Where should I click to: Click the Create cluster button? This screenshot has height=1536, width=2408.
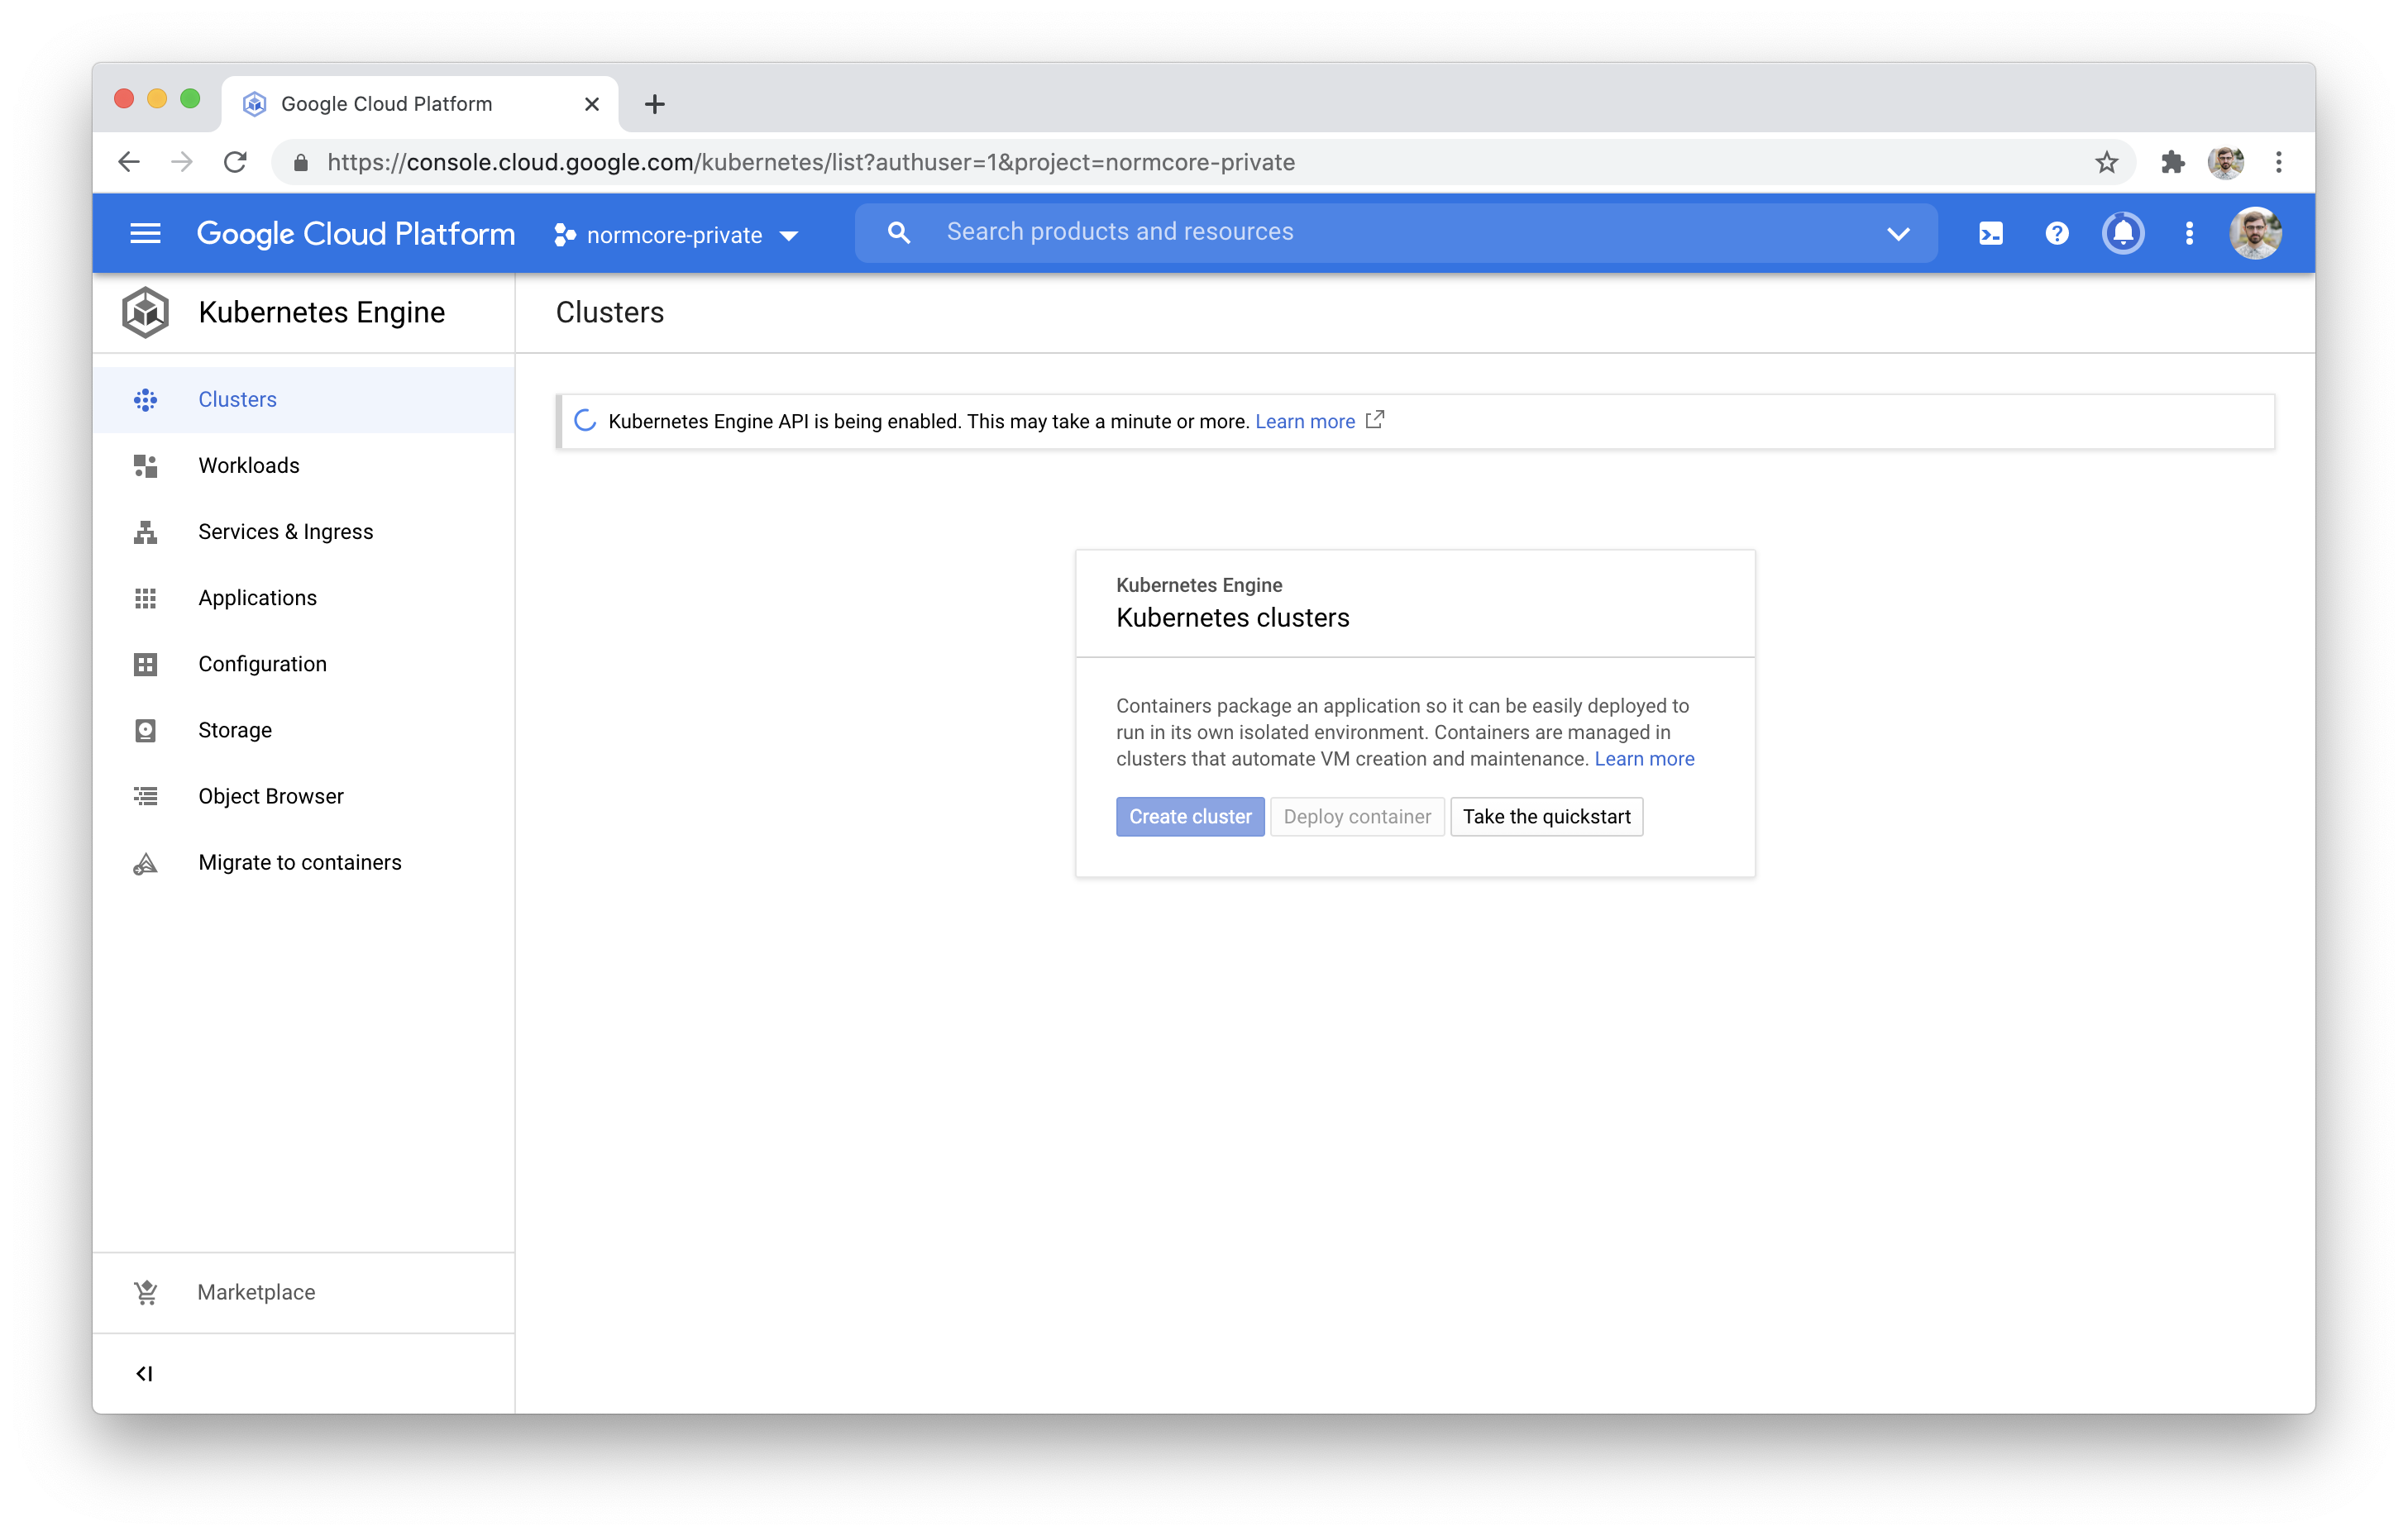1189,816
